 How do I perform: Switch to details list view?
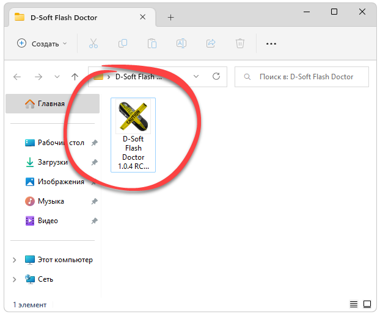[x=354, y=304]
